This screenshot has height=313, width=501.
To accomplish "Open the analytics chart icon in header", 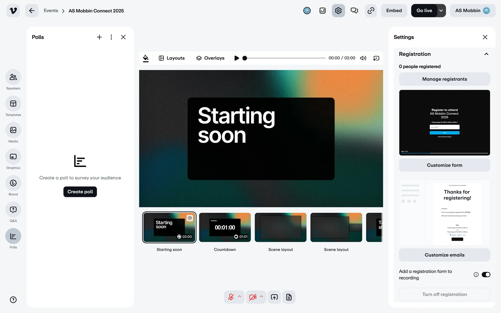I will pyautogui.click(x=323, y=11).
